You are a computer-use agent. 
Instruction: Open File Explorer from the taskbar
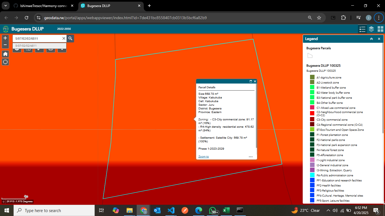coord(129,210)
